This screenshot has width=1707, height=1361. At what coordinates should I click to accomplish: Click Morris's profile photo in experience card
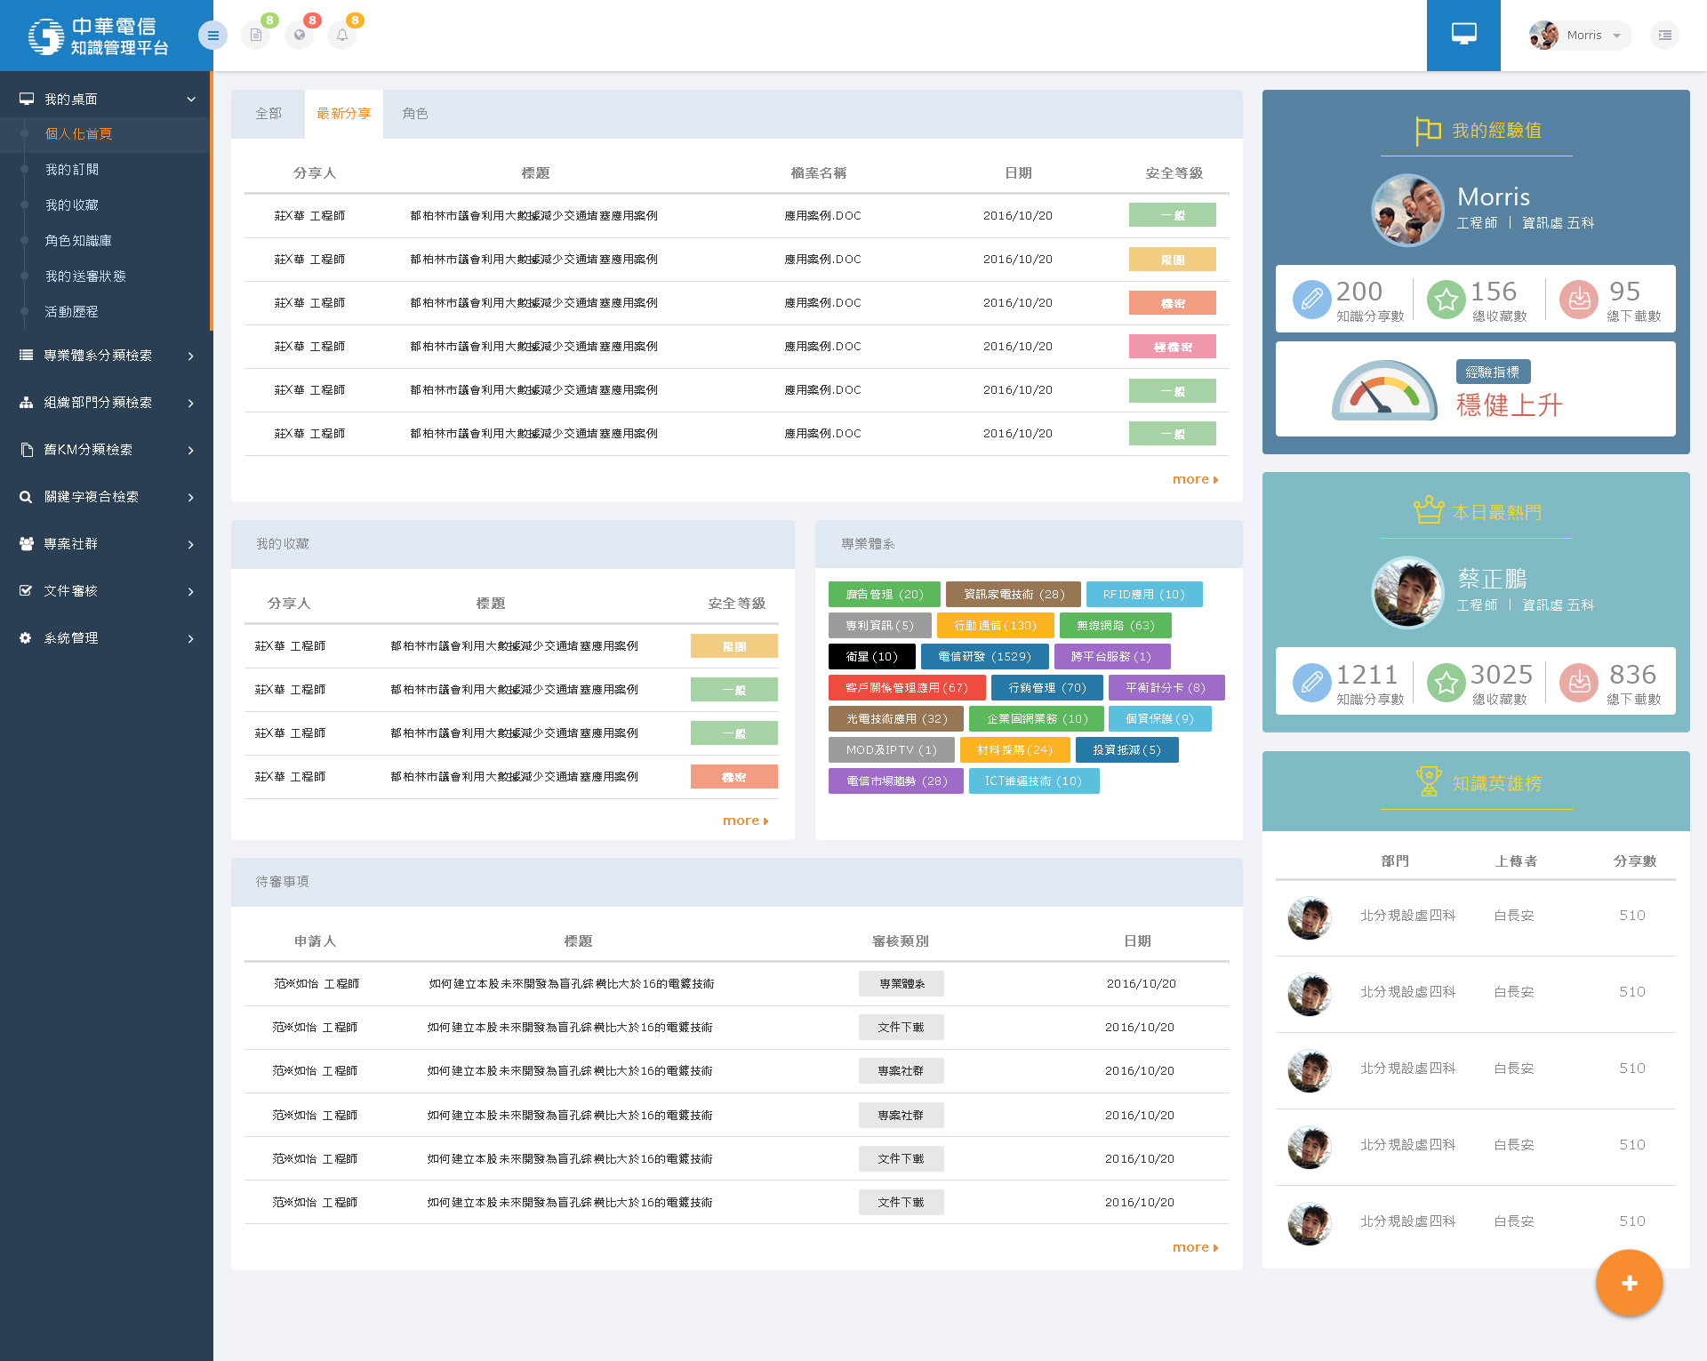[x=1407, y=210]
